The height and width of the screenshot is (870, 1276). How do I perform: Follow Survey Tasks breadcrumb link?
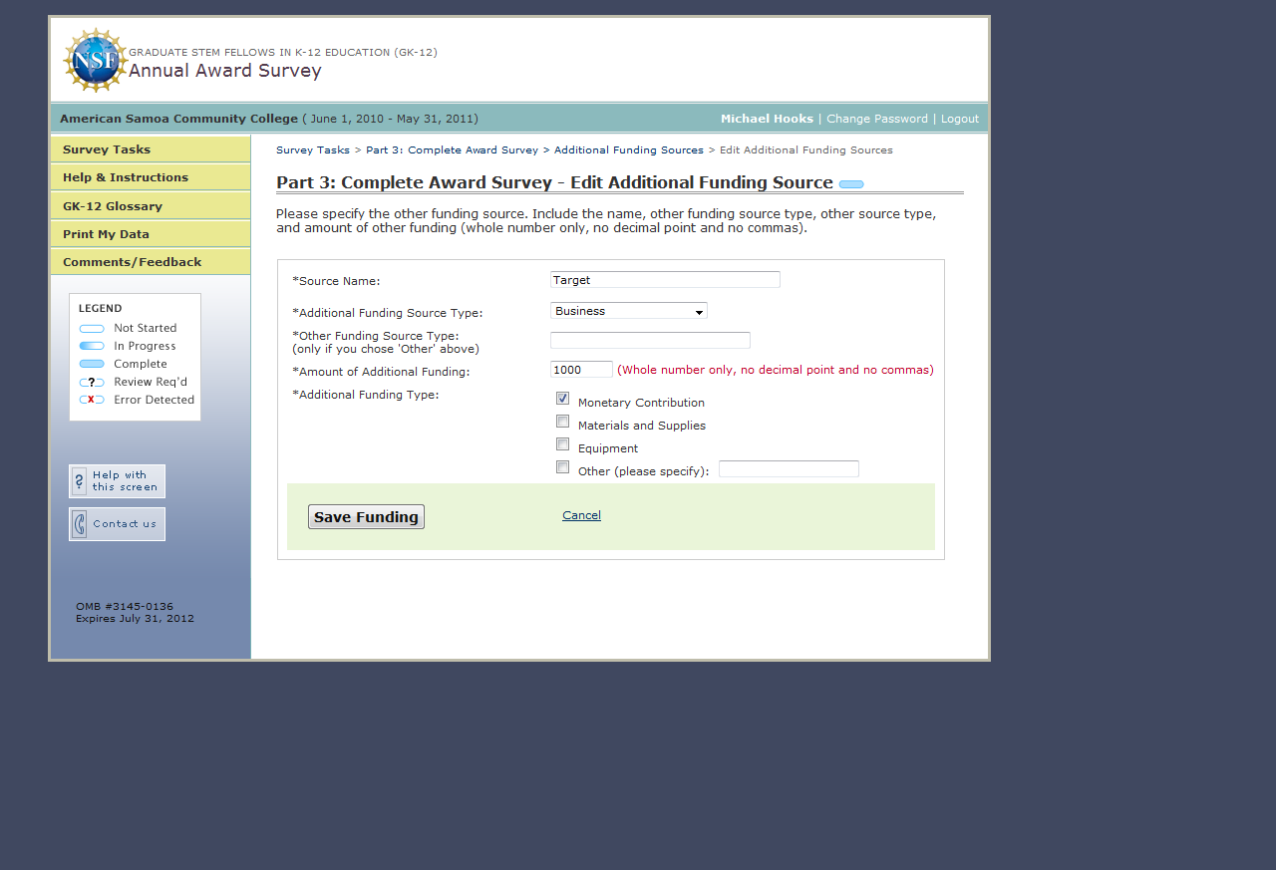(313, 150)
